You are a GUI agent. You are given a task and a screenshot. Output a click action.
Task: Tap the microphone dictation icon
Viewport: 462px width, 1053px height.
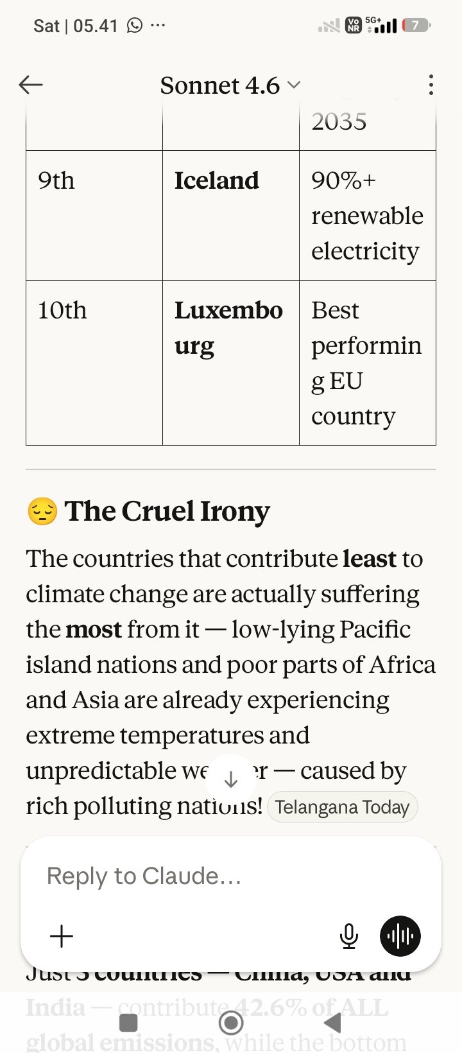(348, 936)
